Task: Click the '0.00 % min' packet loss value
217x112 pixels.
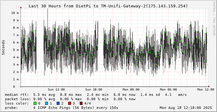Action: 97,99
